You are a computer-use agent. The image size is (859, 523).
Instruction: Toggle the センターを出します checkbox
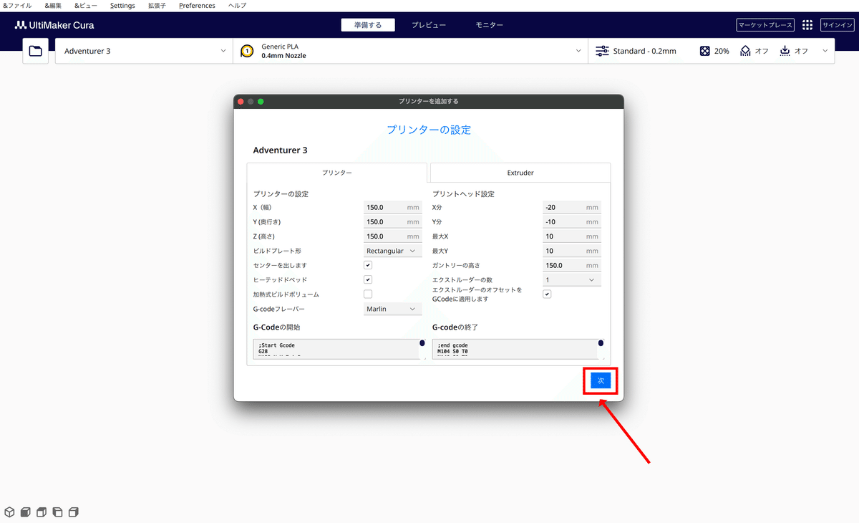368,265
